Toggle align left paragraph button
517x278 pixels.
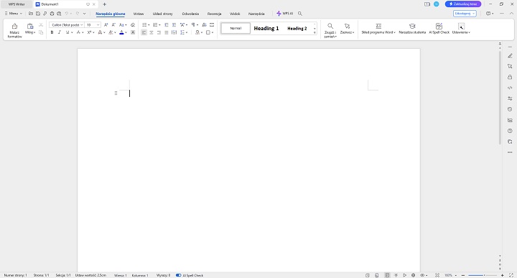[144, 32]
